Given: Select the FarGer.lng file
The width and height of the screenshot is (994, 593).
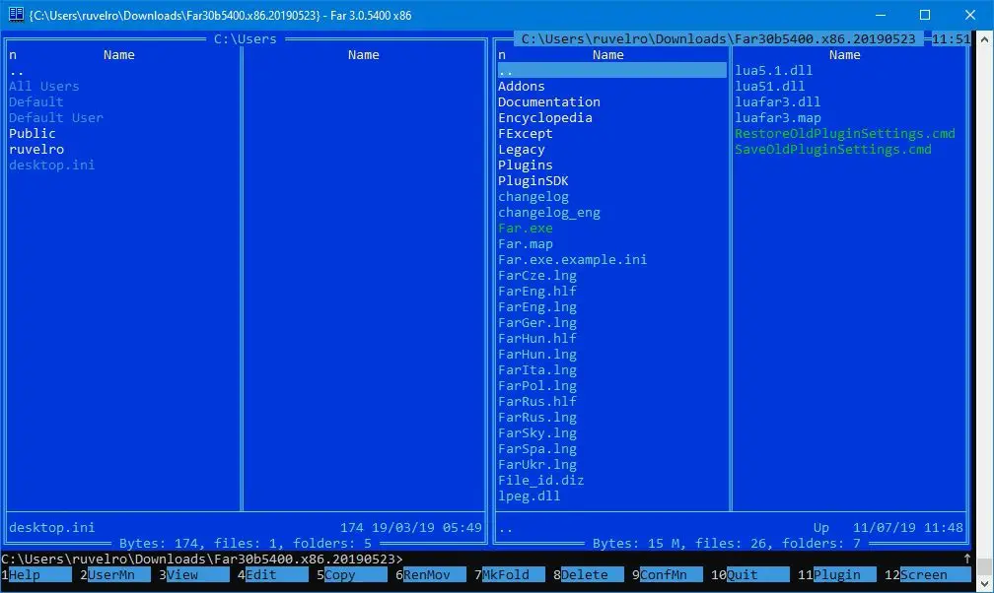Looking at the screenshot, I should [536, 323].
